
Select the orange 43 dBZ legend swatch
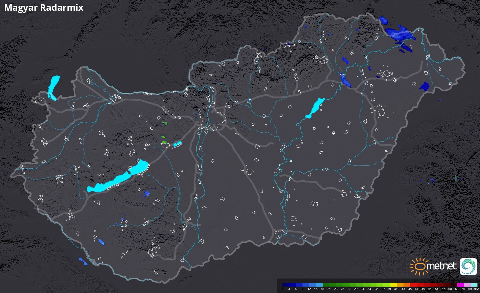[x=407, y=285]
